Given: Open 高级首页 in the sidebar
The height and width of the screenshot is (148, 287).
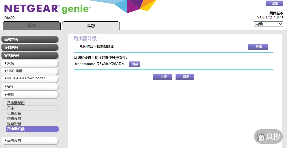Looking at the screenshot, I should (30, 40).
